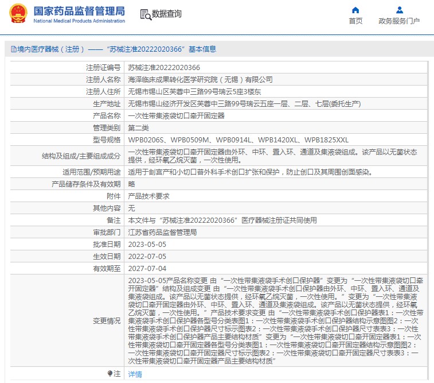The height and width of the screenshot is (383, 434).
Task: Click expiry date 2027-07-04
Action: (147, 269)
